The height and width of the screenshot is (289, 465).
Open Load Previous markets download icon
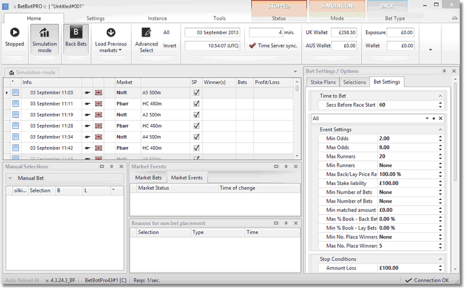111,32
